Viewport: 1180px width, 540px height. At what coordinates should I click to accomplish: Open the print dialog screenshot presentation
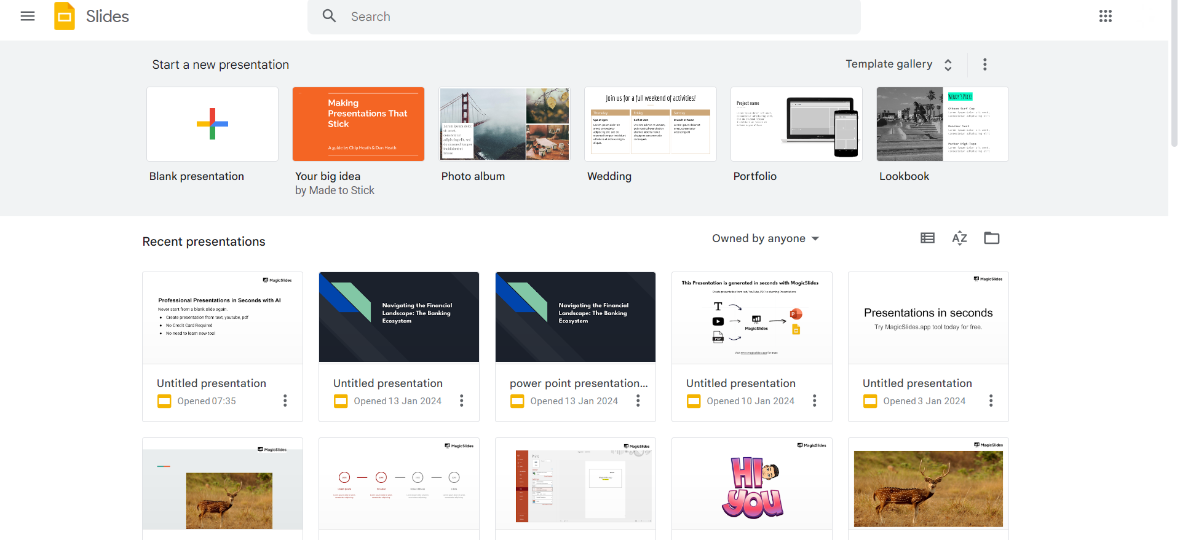[576, 484]
